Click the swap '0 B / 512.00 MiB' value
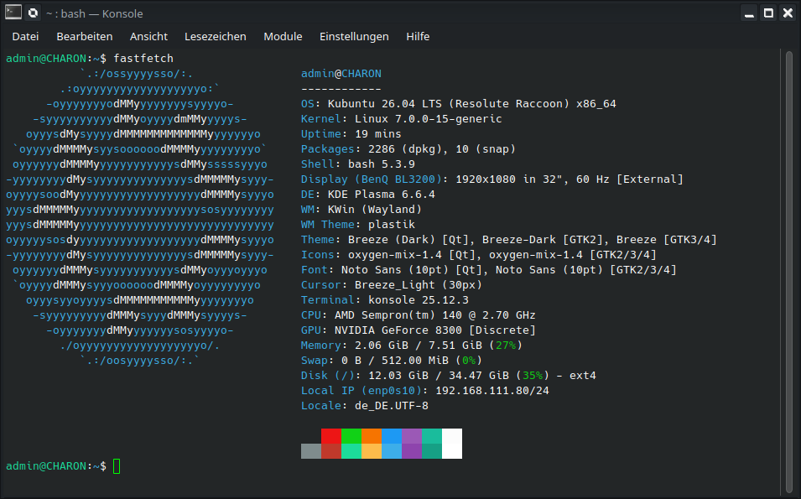 395,360
